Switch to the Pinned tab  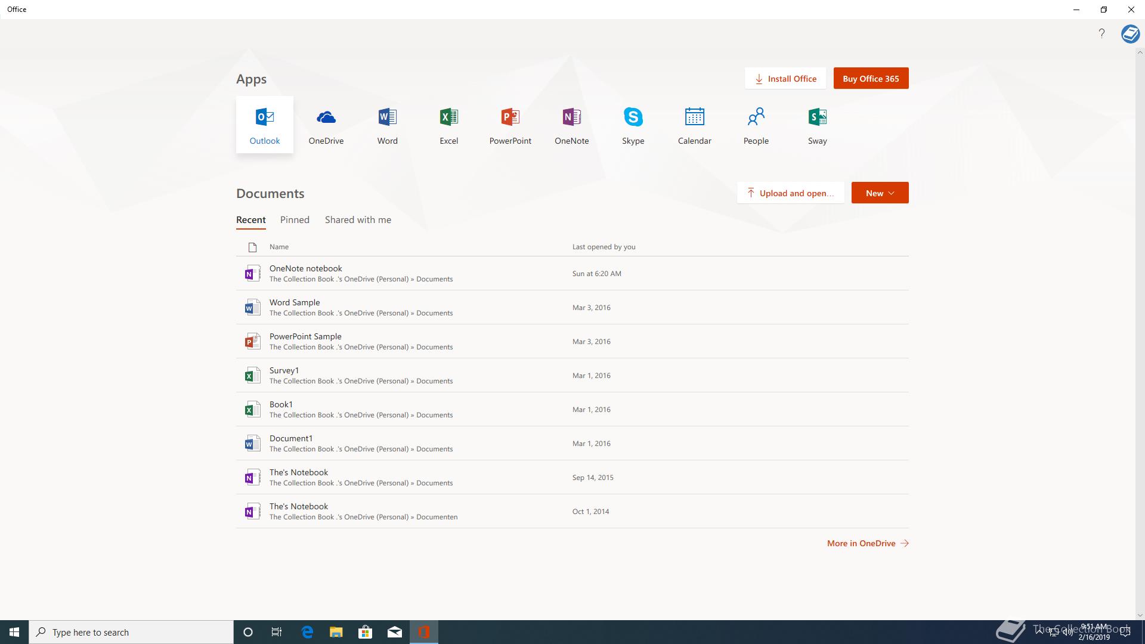[x=295, y=220]
